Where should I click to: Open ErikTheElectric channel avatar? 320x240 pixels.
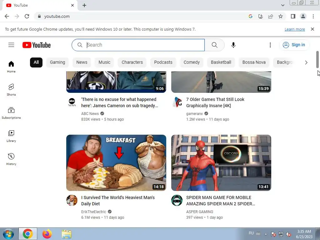(72, 200)
